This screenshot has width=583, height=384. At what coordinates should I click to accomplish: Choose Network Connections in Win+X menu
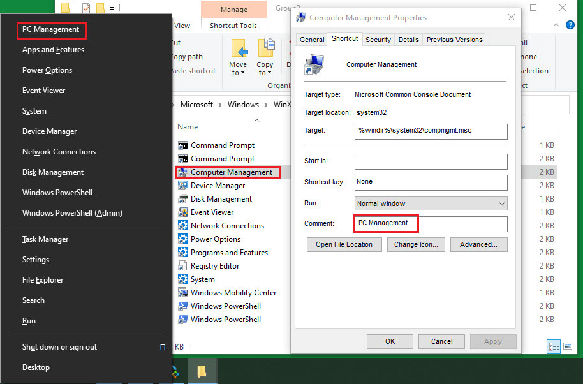click(59, 152)
